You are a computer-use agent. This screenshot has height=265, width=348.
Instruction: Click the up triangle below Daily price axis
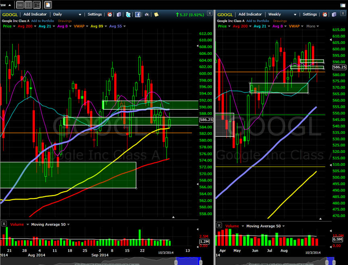click(173, 217)
